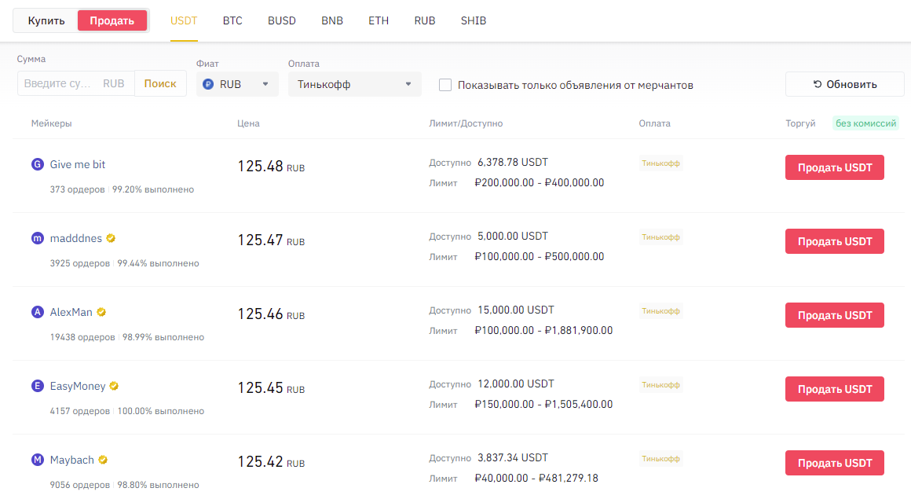Open the SHIB tab
The image size is (911, 499).
pyautogui.click(x=474, y=20)
